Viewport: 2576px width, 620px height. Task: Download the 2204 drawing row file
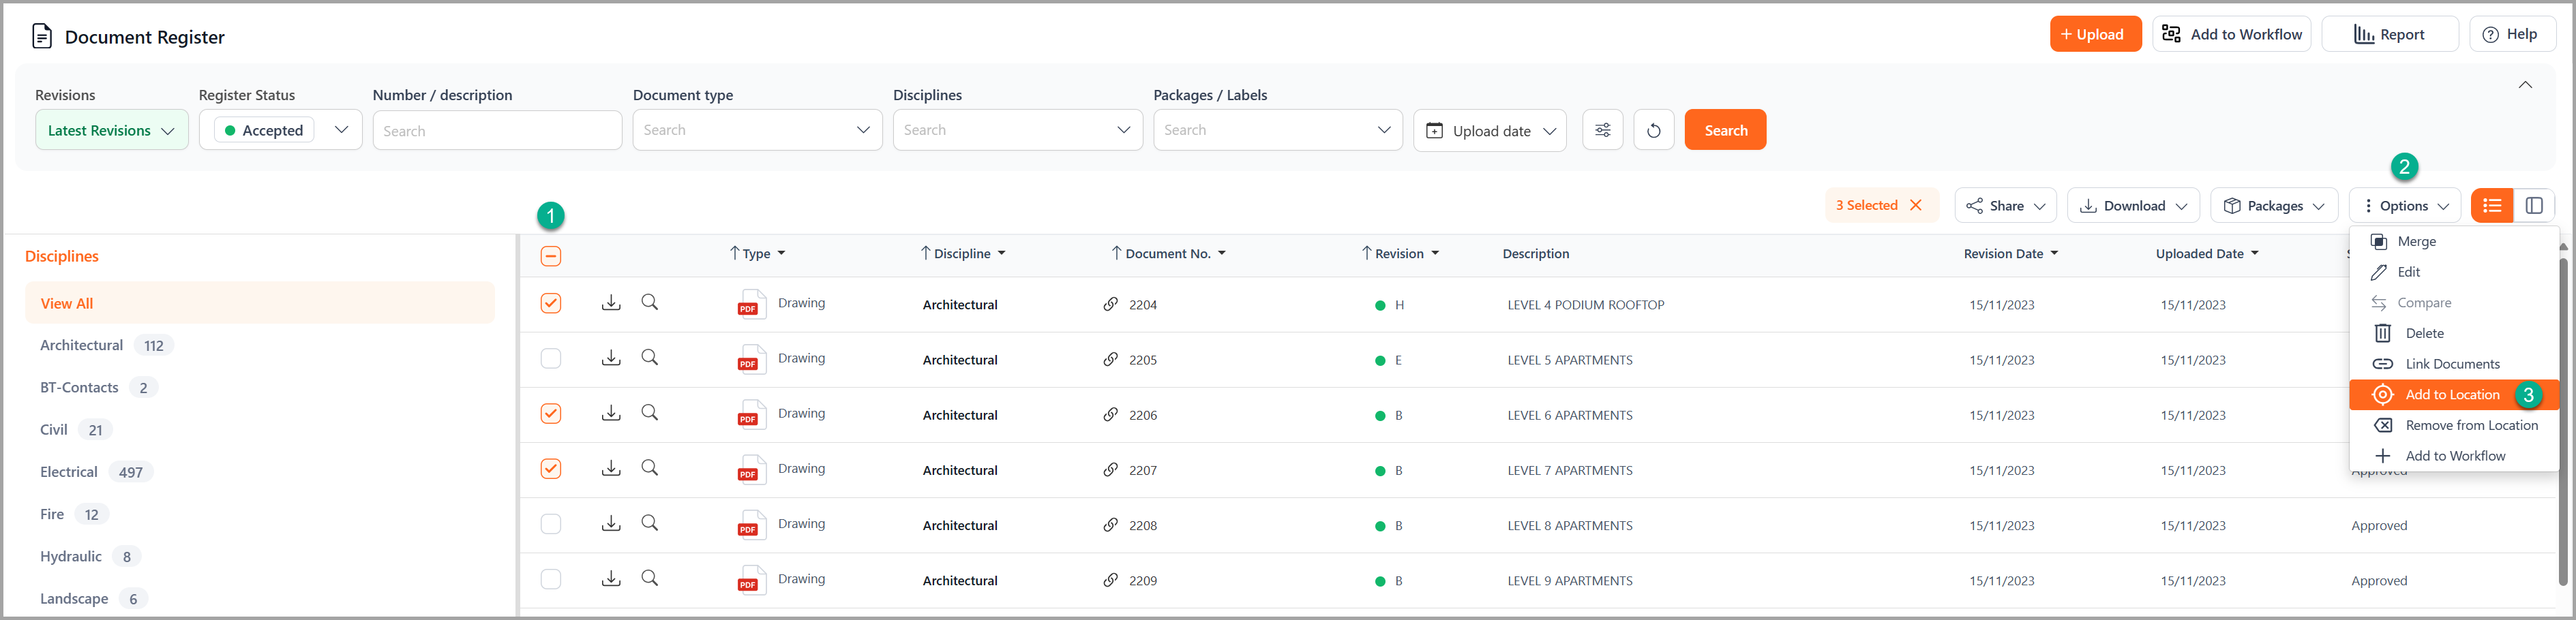tap(611, 303)
